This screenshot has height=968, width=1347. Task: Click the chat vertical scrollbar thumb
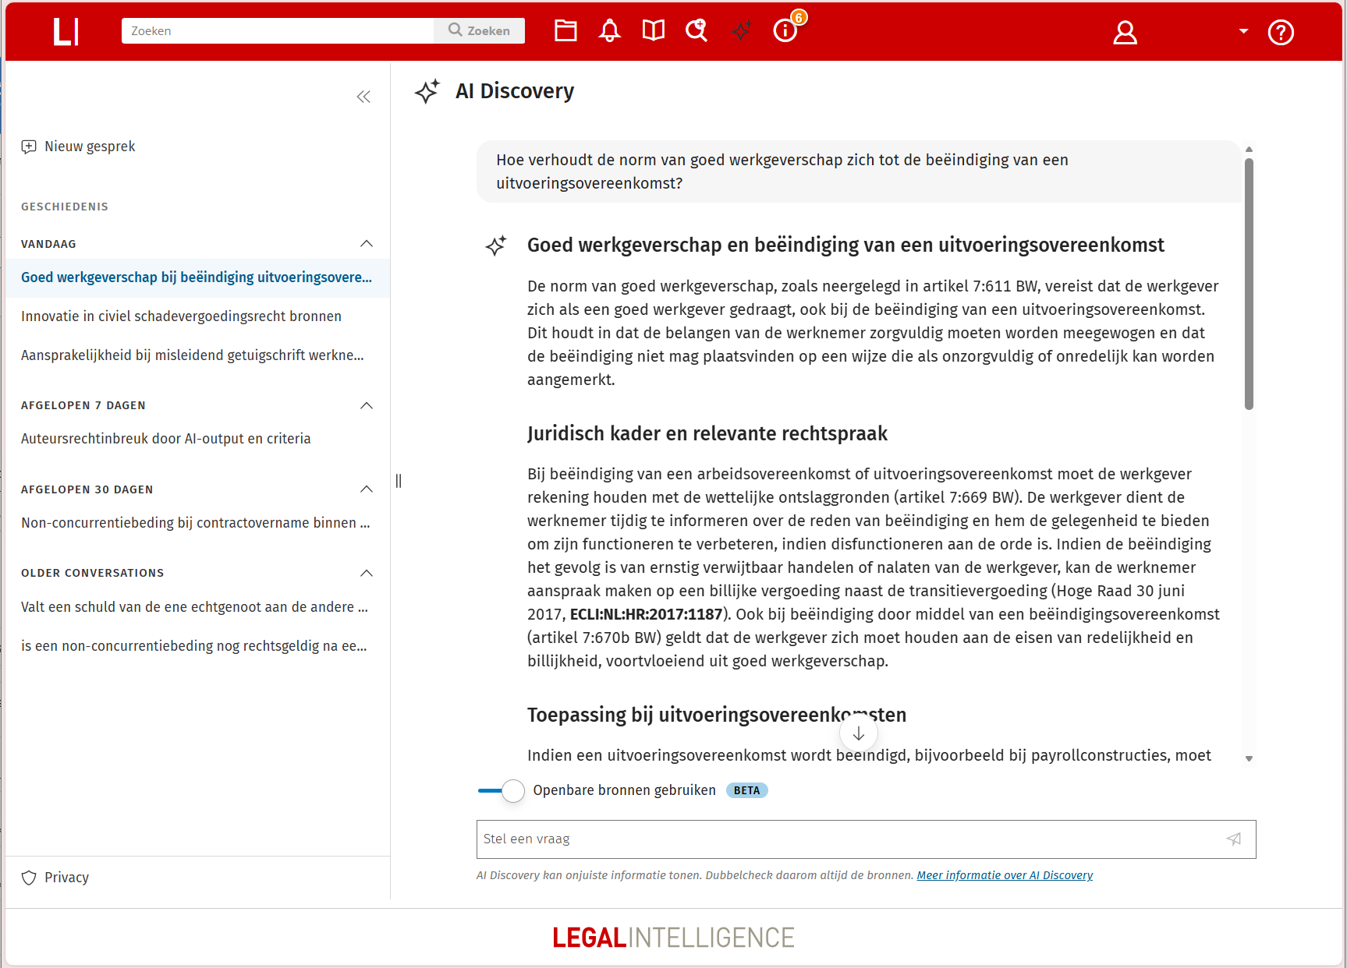point(1249,284)
